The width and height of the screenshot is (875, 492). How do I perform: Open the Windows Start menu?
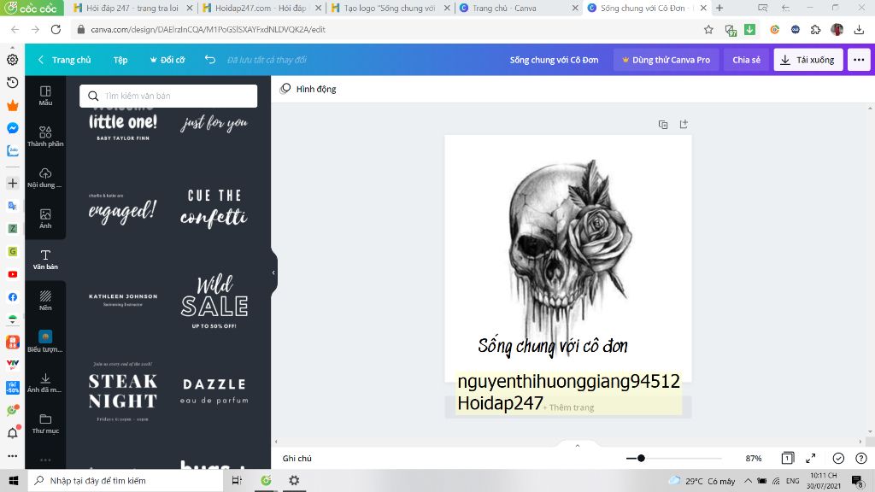[x=13, y=480]
